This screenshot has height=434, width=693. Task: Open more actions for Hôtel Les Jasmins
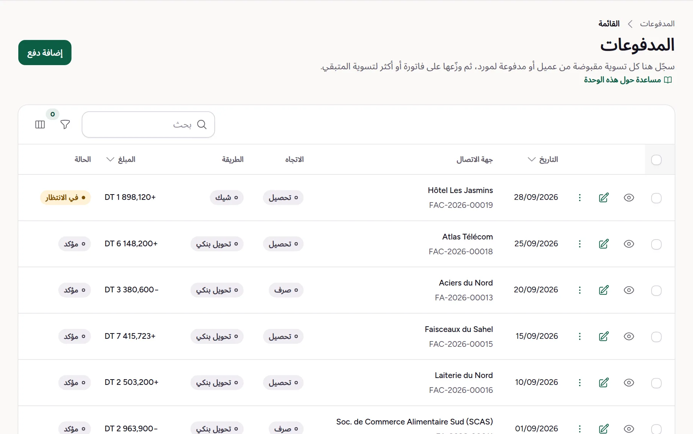coord(580,198)
